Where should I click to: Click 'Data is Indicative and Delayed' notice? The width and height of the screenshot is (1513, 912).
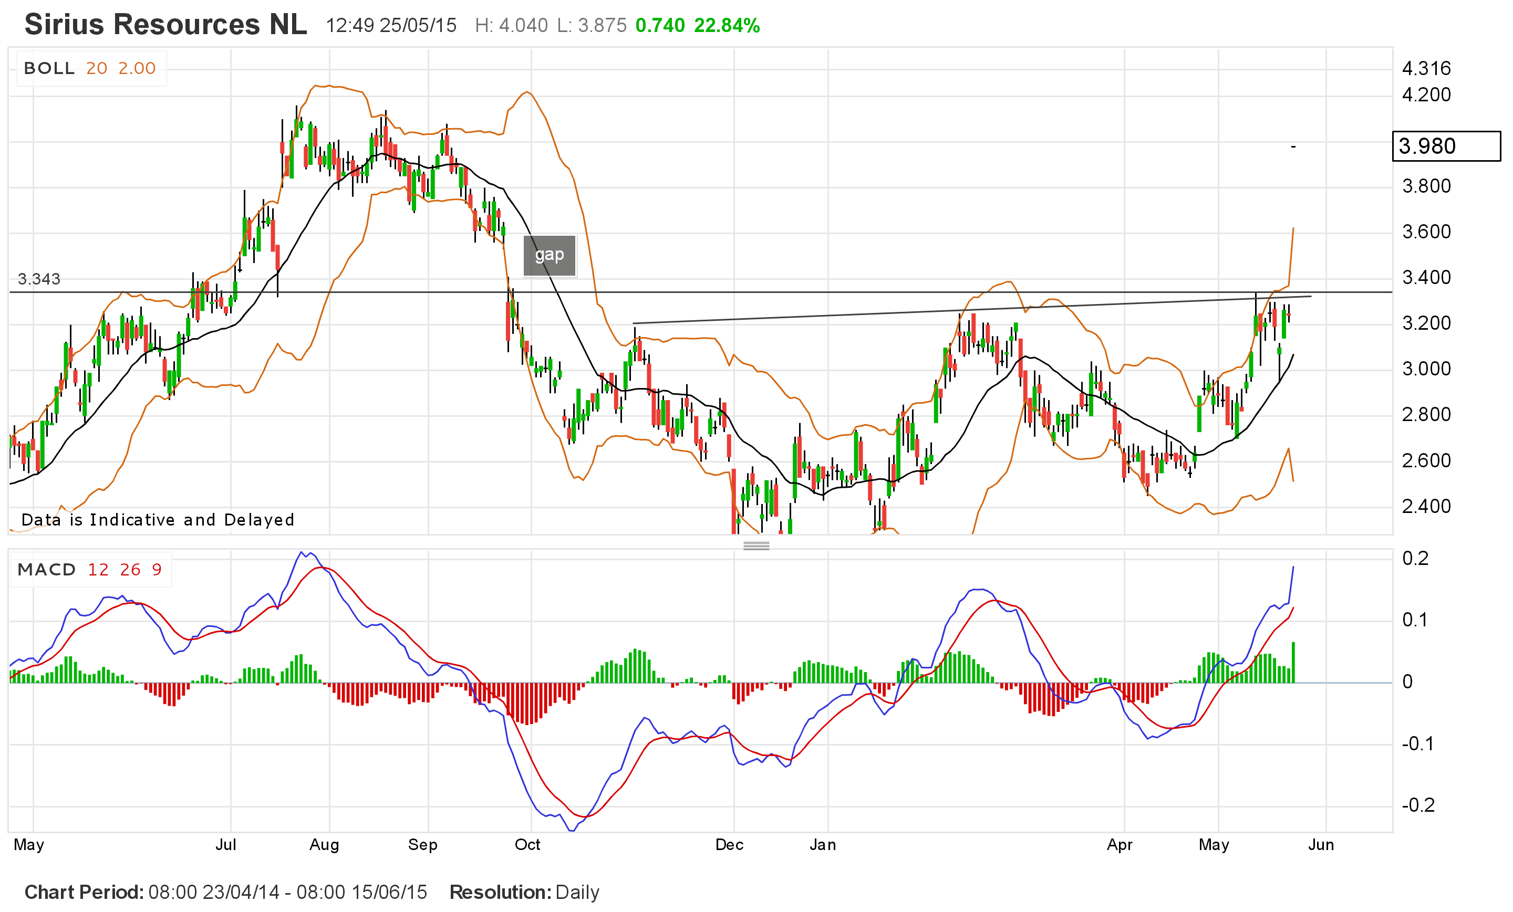(158, 520)
